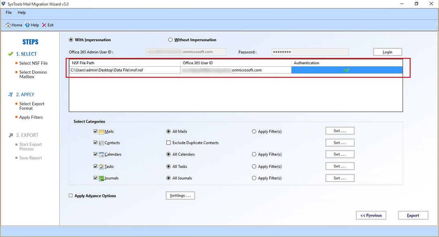Click Set button for Calendars

pyautogui.click(x=340, y=154)
